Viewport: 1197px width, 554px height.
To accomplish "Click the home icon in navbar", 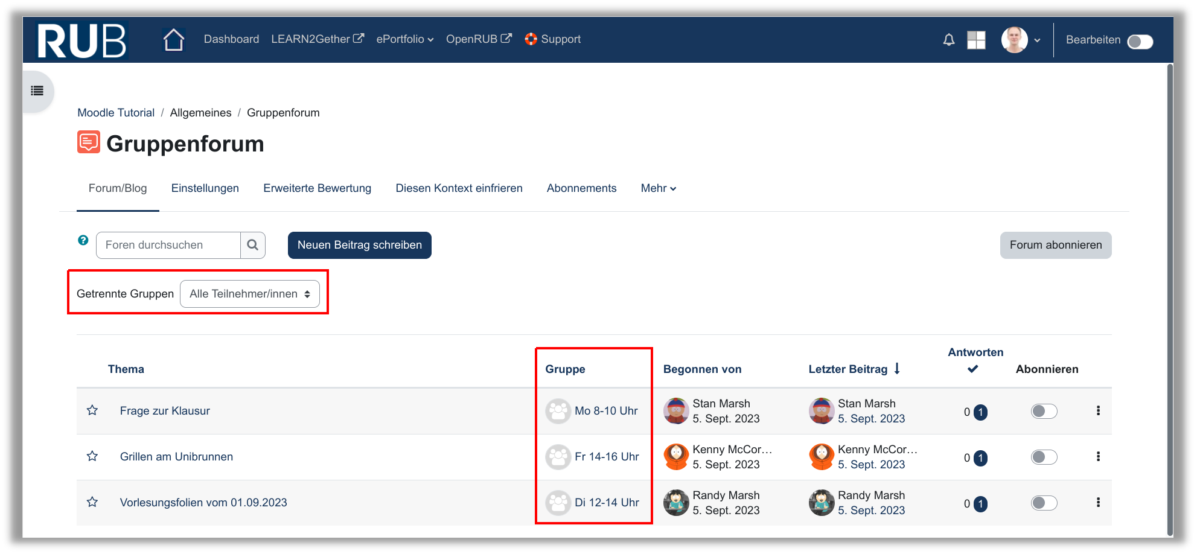I will [173, 40].
